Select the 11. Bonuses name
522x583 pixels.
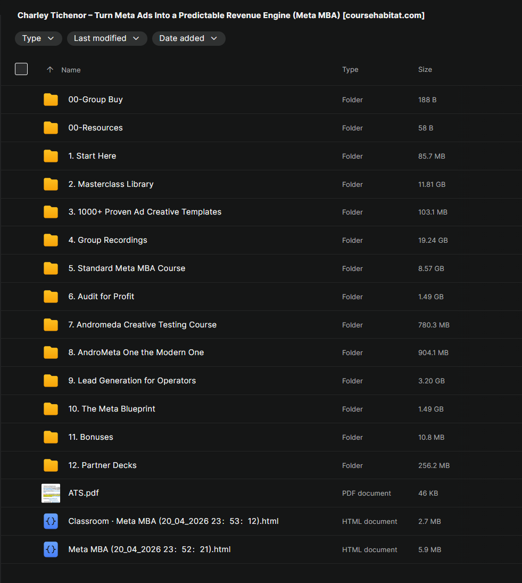90,437
